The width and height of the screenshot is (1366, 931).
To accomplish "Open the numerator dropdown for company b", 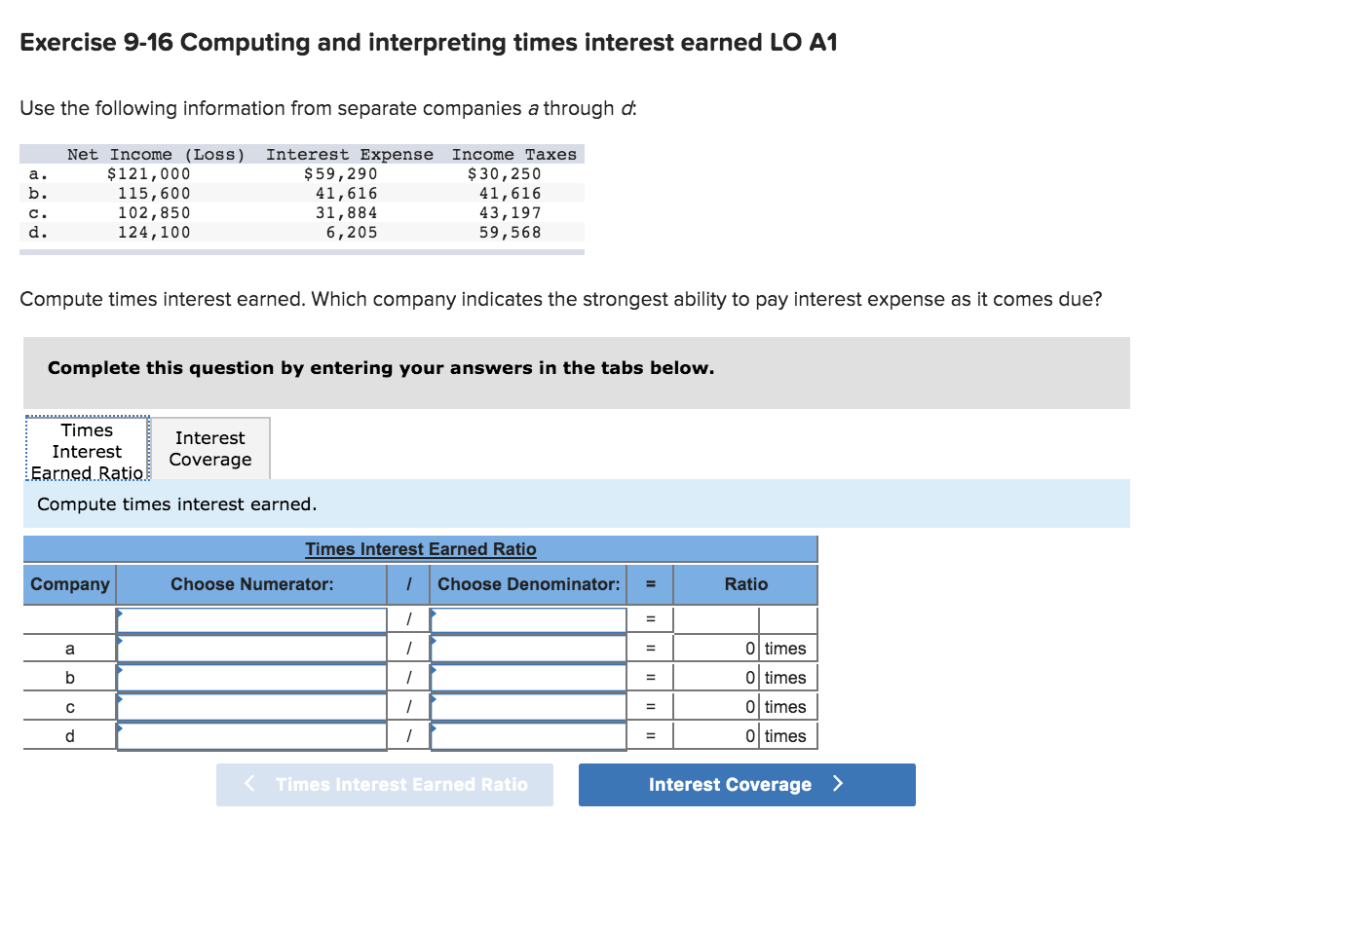I will [250, 676].
